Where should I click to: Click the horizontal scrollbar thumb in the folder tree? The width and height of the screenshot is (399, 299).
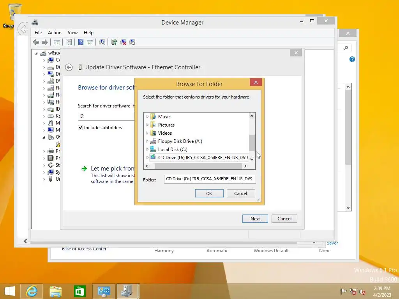point(198,166)
